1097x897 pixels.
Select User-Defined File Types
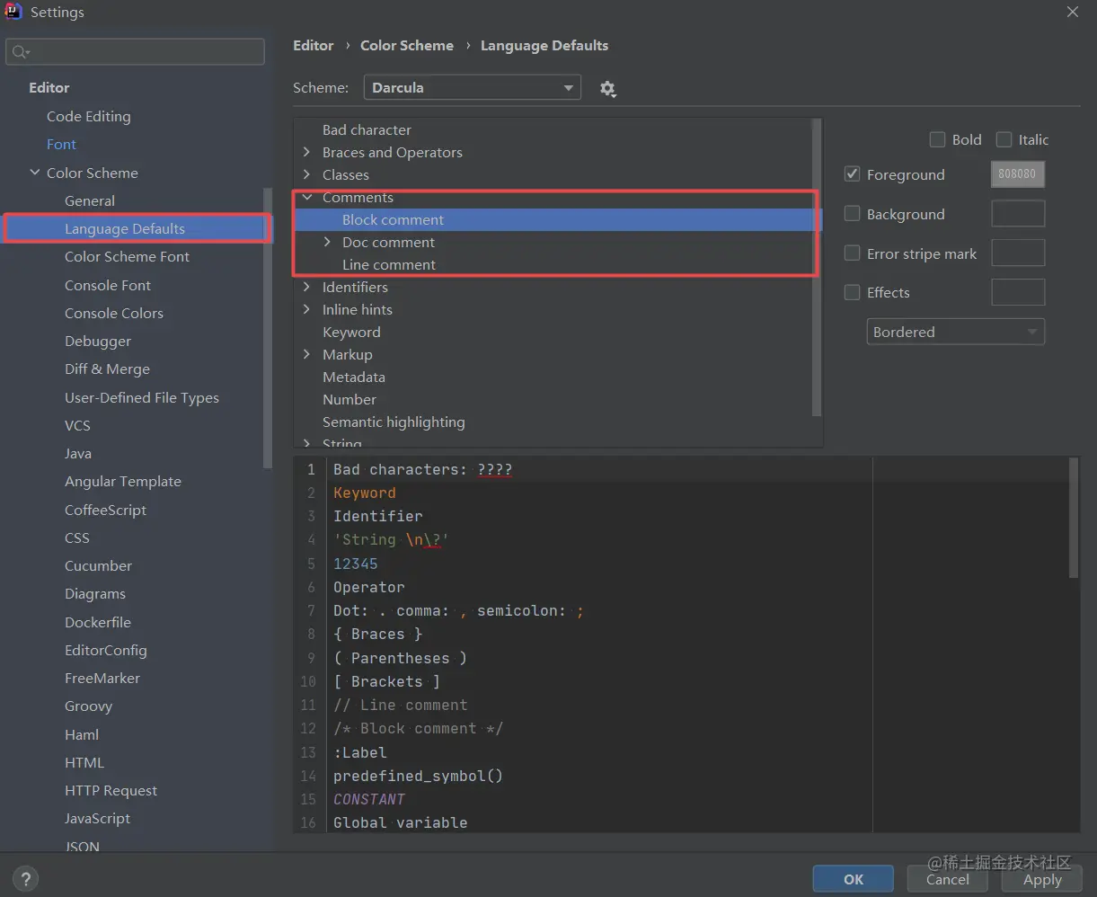click(x=142, y=397)
